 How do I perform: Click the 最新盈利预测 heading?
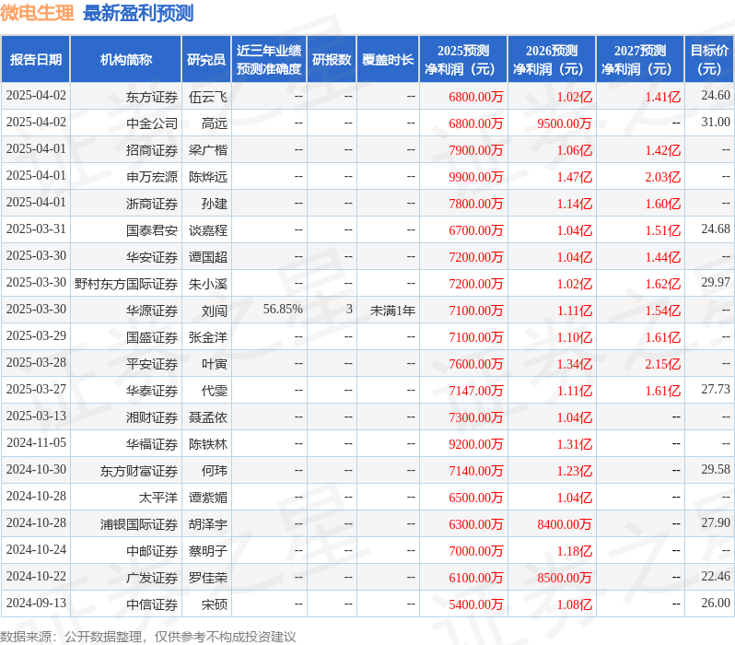click(138, 13)
